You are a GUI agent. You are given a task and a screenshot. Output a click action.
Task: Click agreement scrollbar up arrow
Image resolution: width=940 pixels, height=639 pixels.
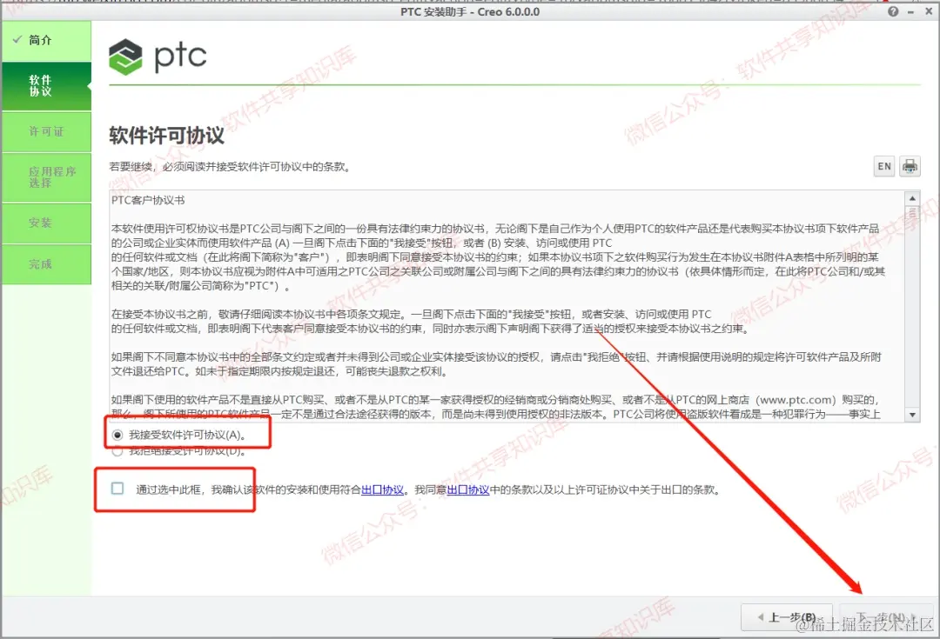coord(912,198)
